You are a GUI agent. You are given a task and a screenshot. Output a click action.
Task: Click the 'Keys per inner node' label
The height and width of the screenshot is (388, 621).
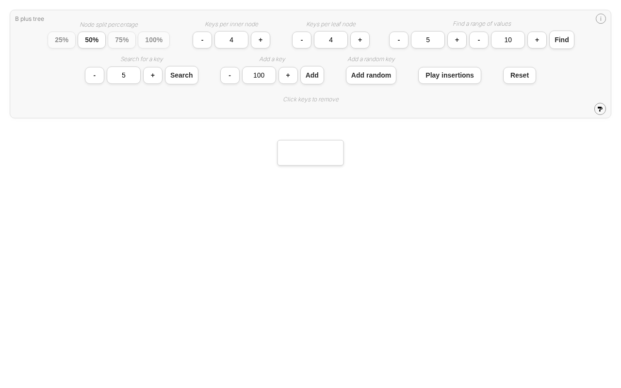coord(231,24)
